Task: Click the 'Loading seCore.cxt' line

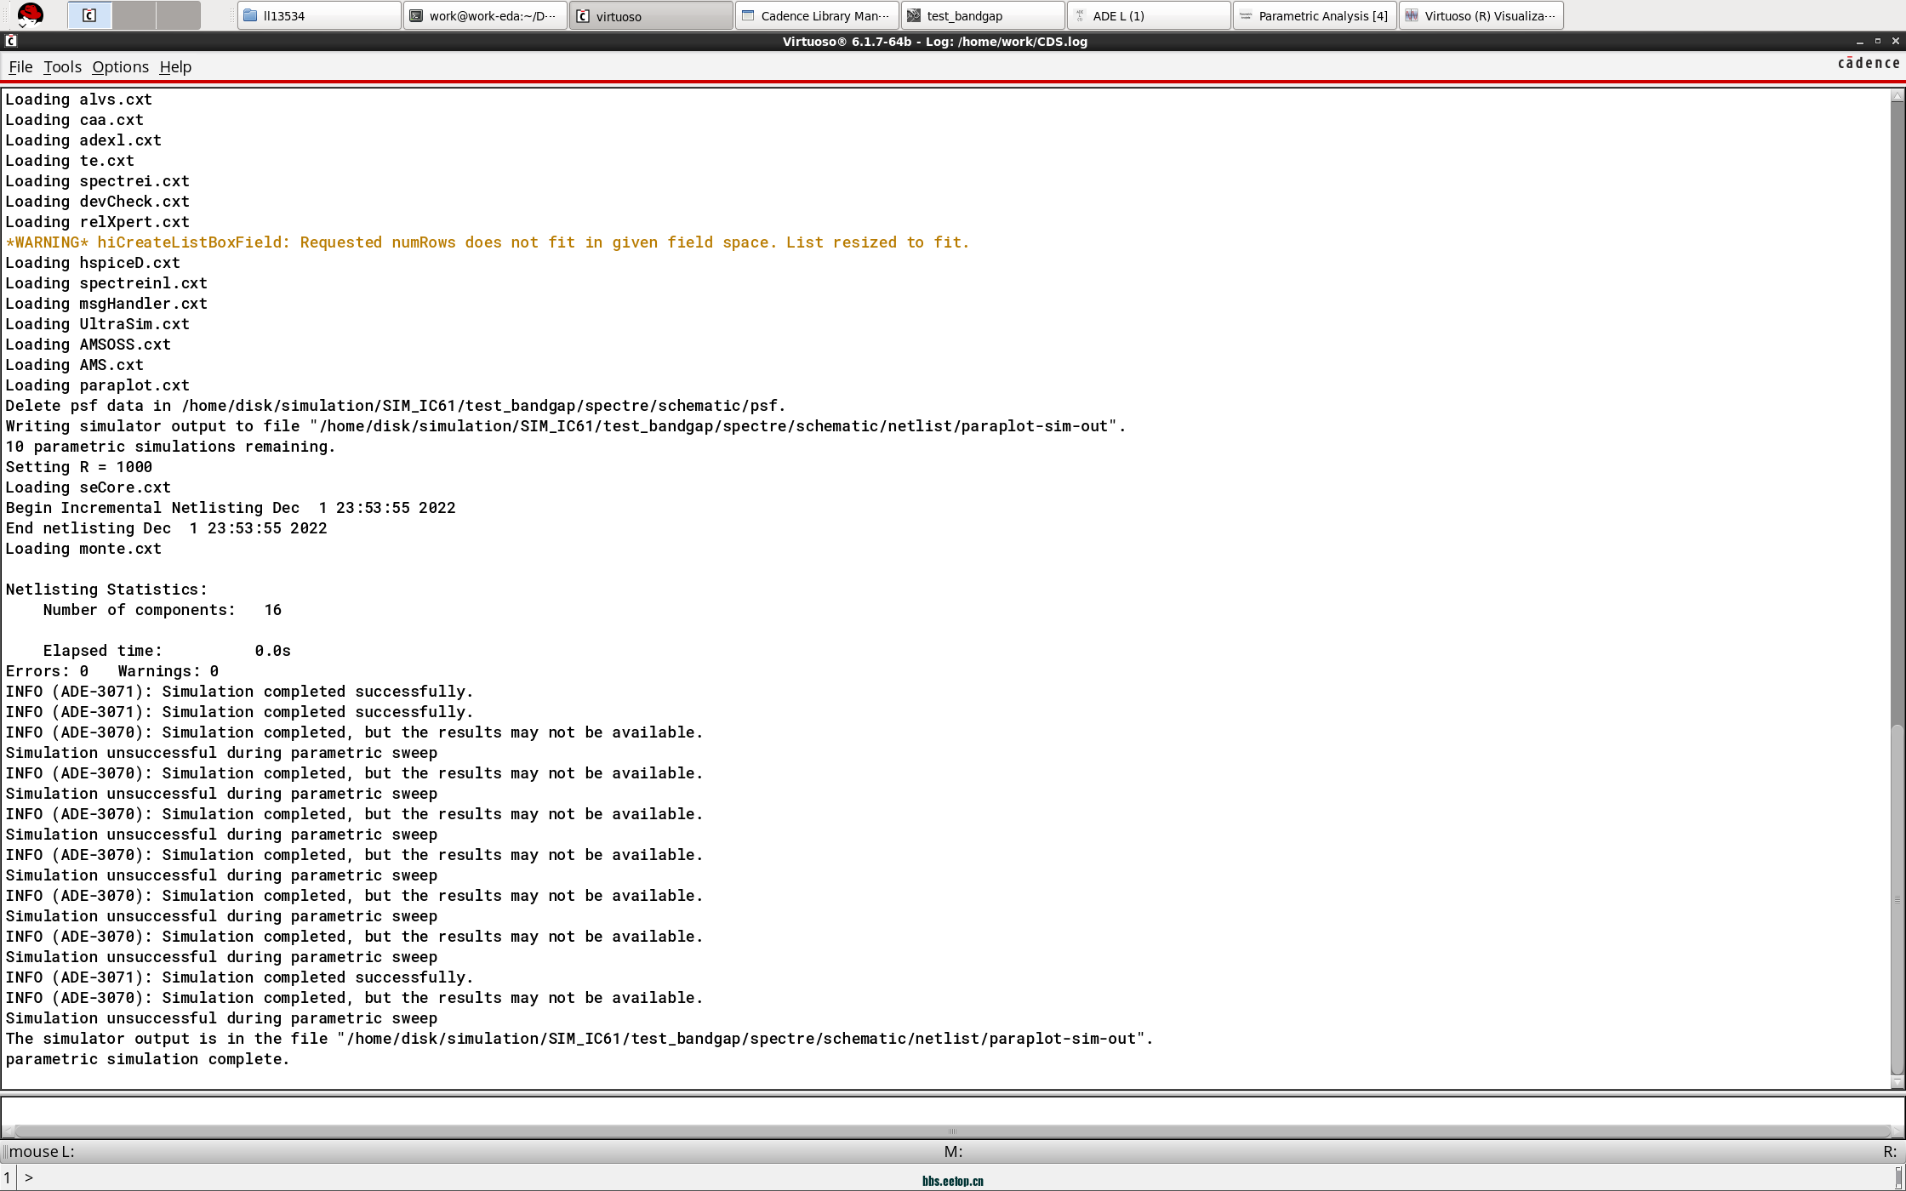Action: coord(88,487)
